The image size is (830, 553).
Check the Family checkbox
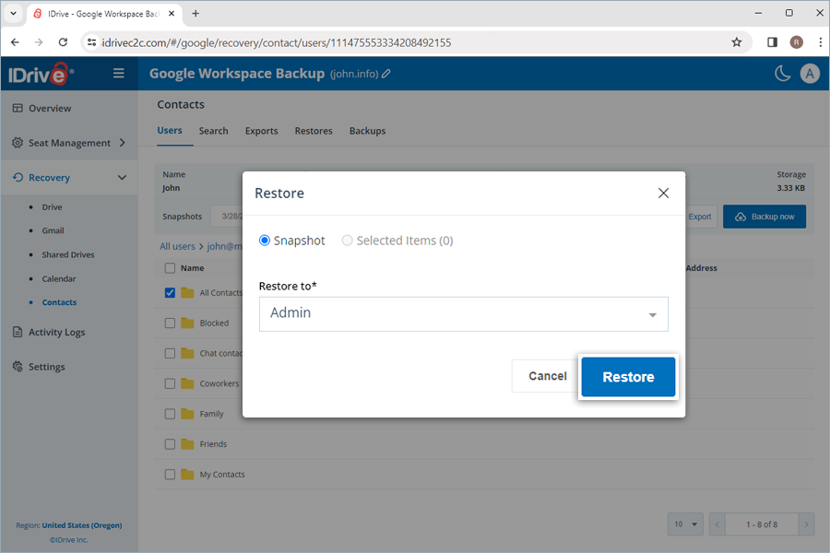[x=170, y=414]
